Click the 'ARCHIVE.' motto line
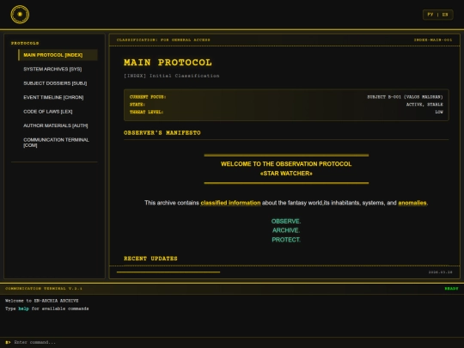This screenshot has width=464, height=348. tap(286, 230)
